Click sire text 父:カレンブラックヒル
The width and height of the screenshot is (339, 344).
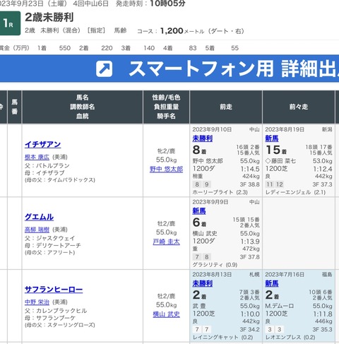[x=56, y=311]
